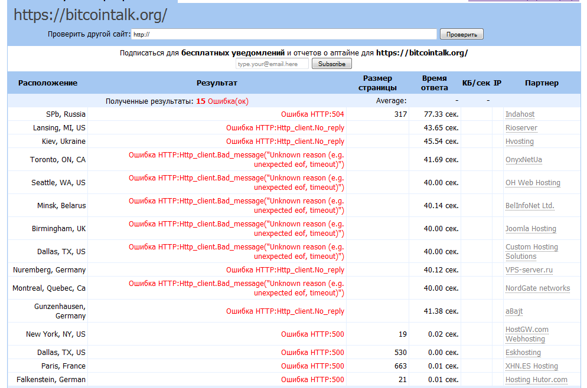Click the Subscribe button
Image resolution: width=587 pixels, height=388 pixels.
point(332,64)
